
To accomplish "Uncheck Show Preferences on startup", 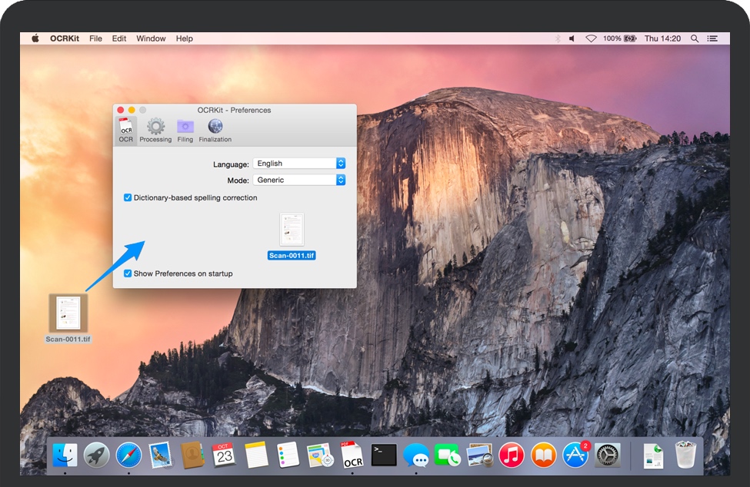I will click(128, 273).
